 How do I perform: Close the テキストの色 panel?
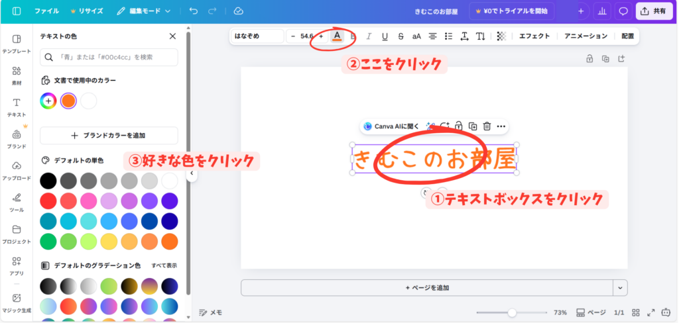point(172,36)
